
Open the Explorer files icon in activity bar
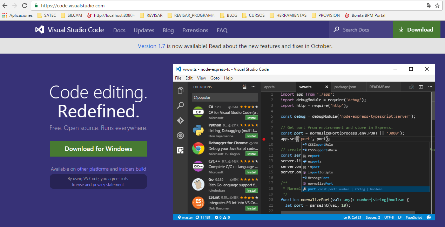pyautogui.click(x=180, y=90)
